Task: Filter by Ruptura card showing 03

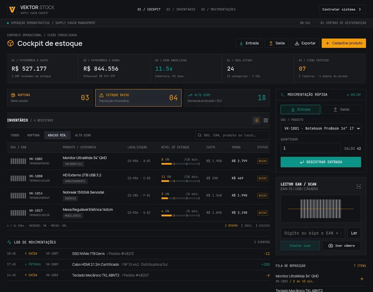Action: tap(50, 98)
